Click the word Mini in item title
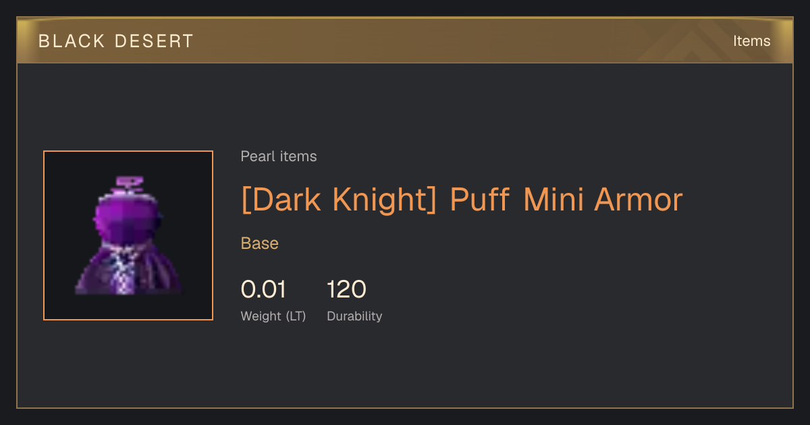 (x=554, y=200)
